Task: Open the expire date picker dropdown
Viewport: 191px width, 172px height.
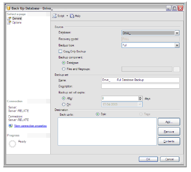Action: (x=140, y=104)
